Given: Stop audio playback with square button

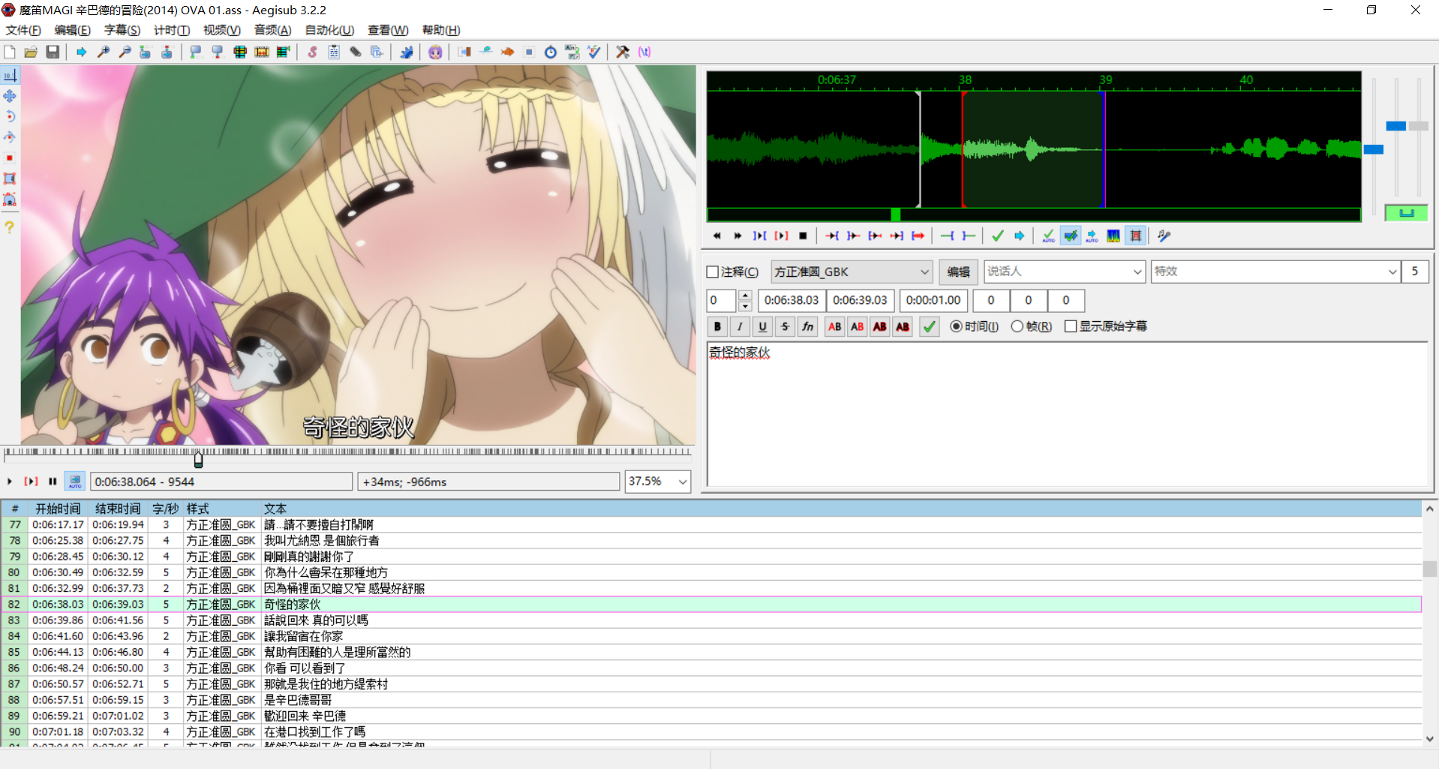Looking at the screenshot, I should 803,236.
